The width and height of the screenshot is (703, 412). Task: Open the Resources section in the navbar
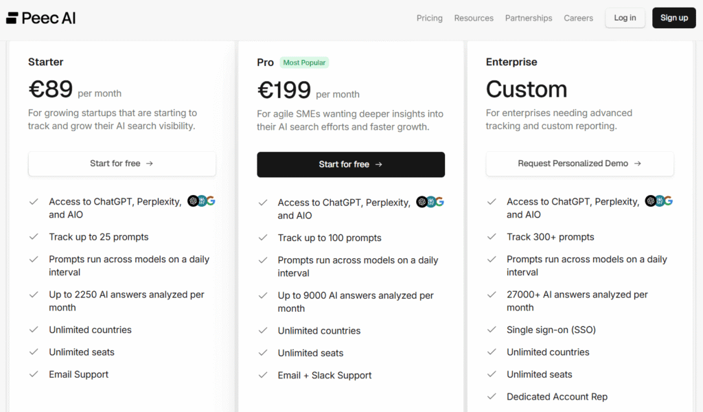(474, 18)
